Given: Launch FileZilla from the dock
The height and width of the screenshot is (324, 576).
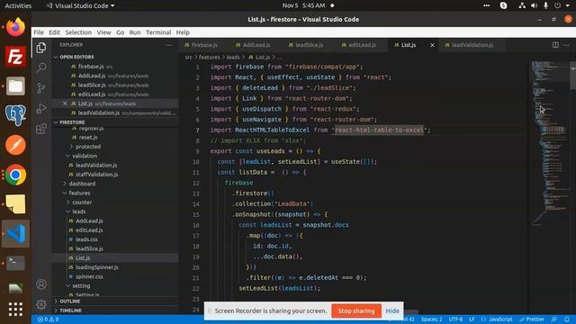Looking at the screenshot, I should tap(15, 57).
